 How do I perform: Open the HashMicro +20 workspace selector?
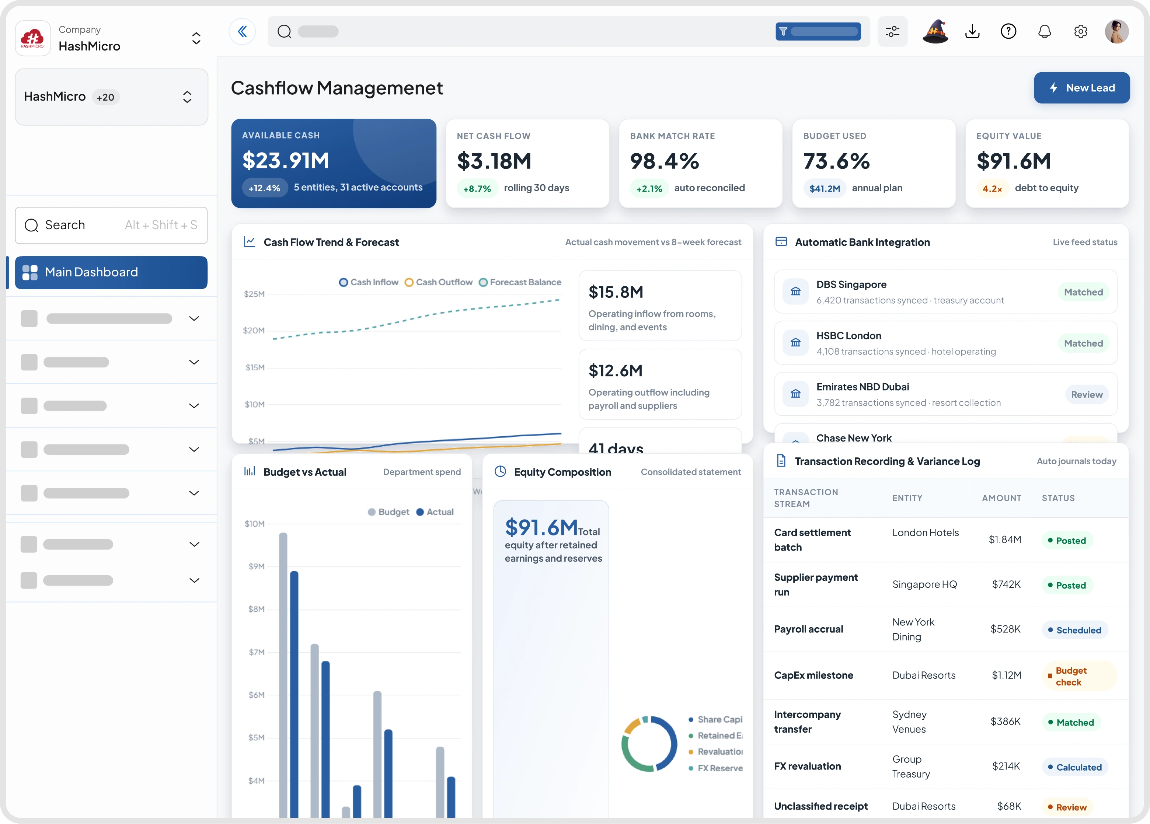tap(112, 97)
